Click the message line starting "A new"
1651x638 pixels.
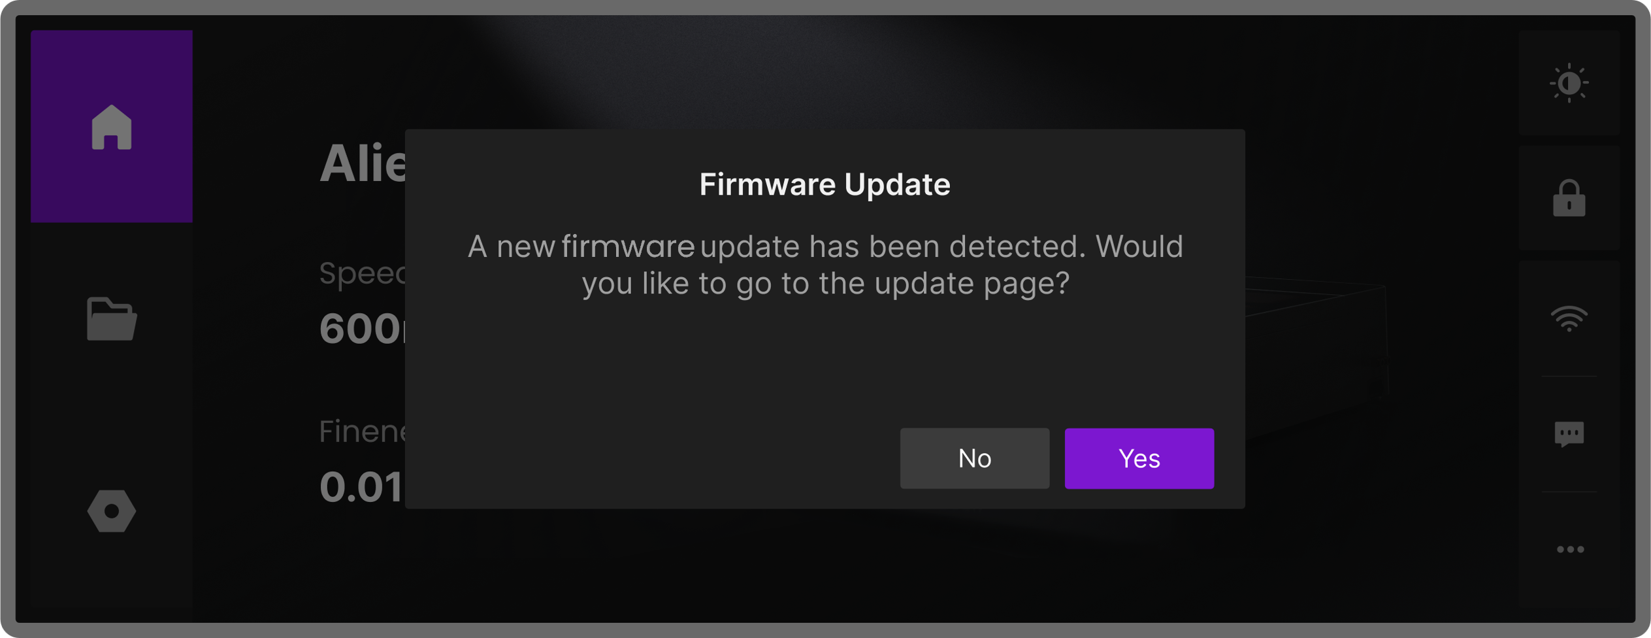(825, 246)
